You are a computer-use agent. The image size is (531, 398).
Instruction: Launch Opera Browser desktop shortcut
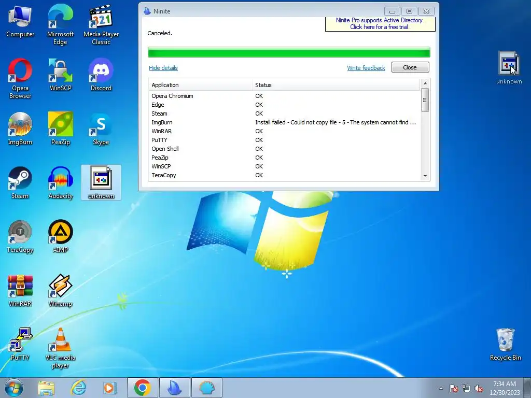click(x=20, y=79)
